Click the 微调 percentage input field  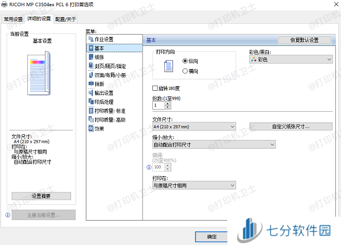click(x=159, y=167)
